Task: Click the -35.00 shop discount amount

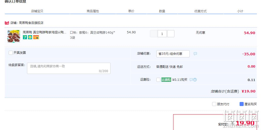Action: coord(249,54)
